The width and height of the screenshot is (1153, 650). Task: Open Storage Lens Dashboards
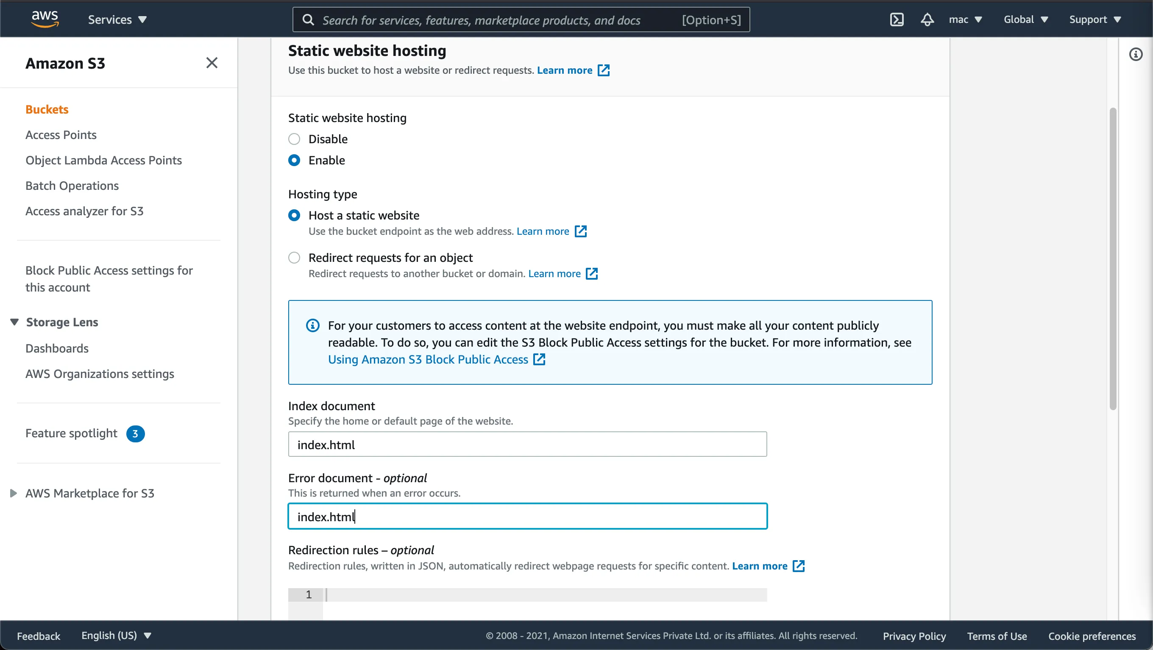[x=57, y=348]
